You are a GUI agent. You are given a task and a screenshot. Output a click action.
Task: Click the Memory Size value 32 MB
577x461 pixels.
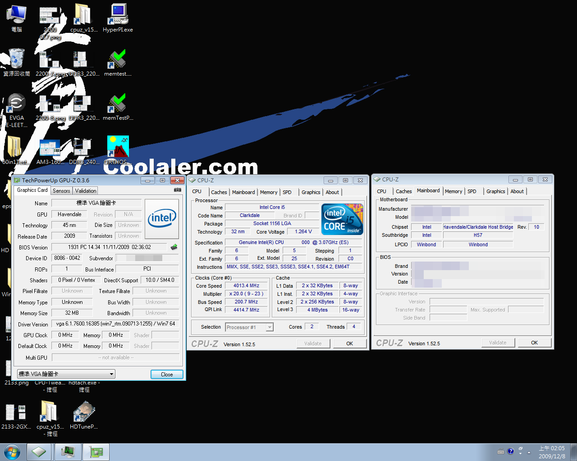[x=72, y=313]
